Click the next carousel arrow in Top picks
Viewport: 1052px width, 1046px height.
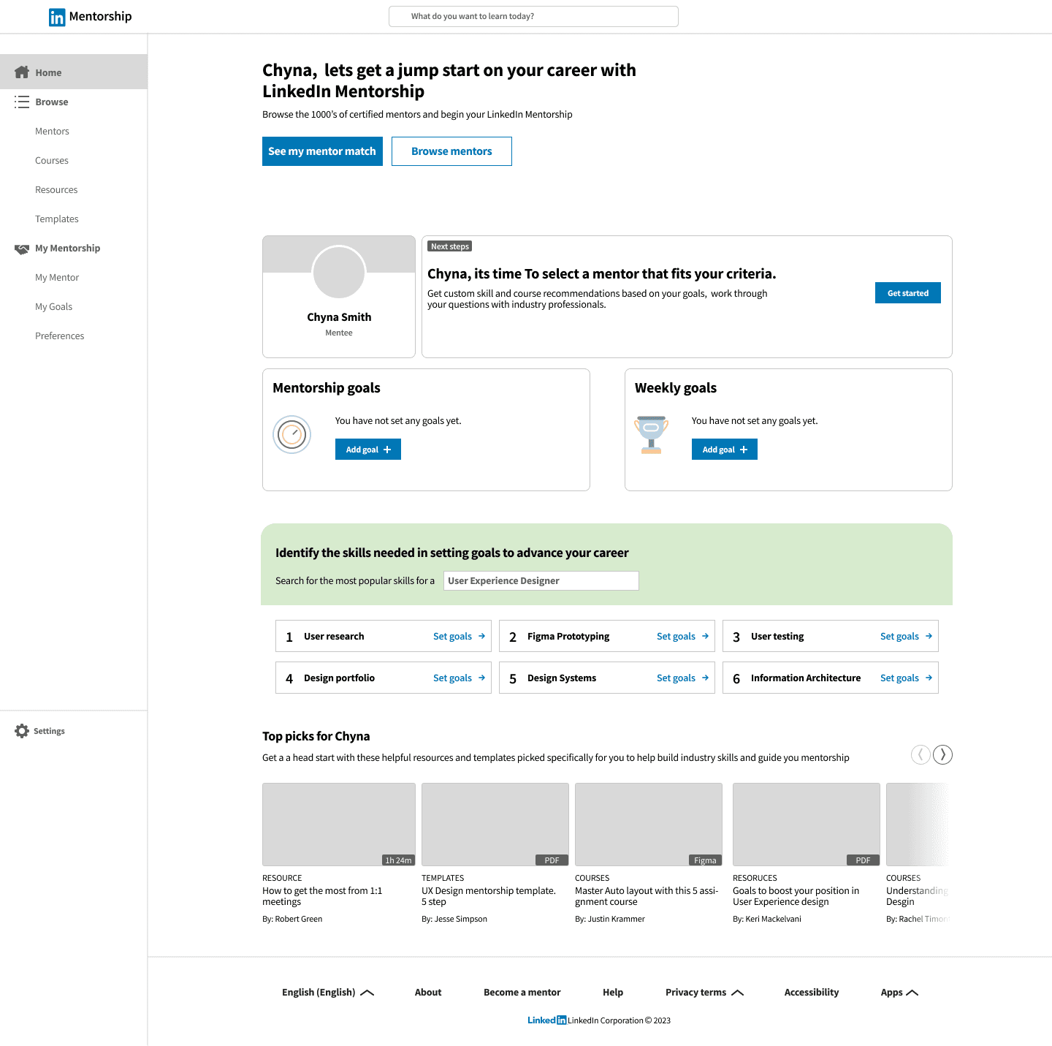pos(943,754)
